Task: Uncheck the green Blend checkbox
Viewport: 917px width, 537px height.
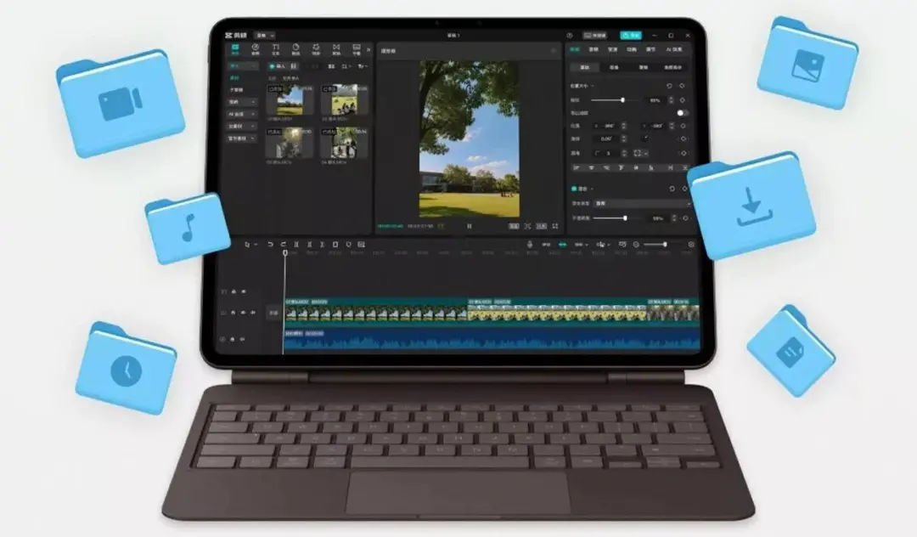Action: point(574,189)
